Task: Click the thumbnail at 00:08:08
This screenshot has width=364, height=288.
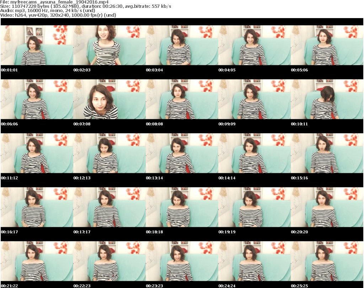Action: 182,99
